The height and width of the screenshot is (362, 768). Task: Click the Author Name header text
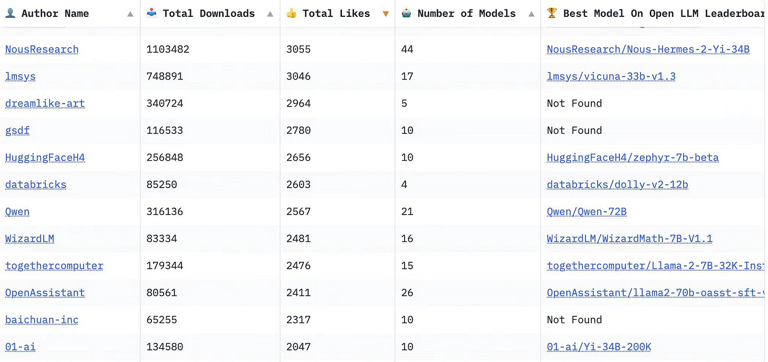pos(55,14)
